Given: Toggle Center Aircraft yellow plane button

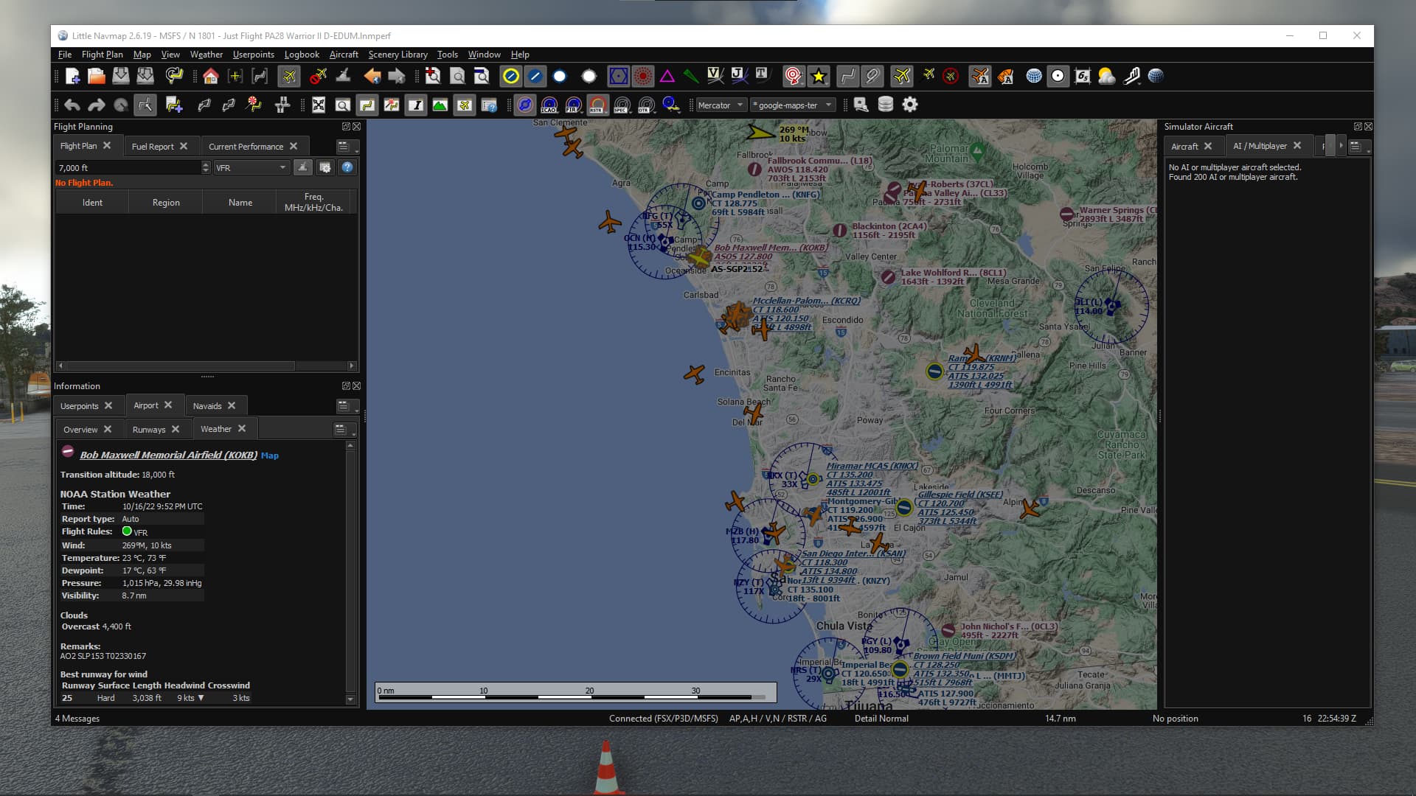Looking at the screenshot, I should (x=289, y=76).
